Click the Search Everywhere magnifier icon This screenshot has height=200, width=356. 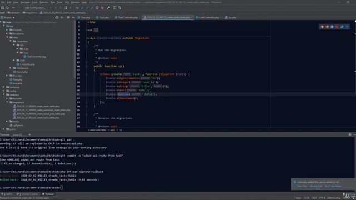[x=120, y=7]
